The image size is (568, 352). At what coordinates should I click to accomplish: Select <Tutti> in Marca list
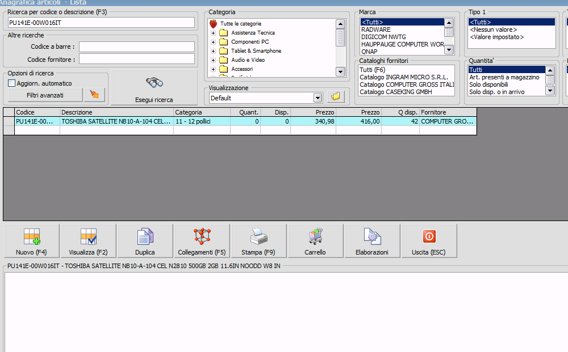[402, 22]
